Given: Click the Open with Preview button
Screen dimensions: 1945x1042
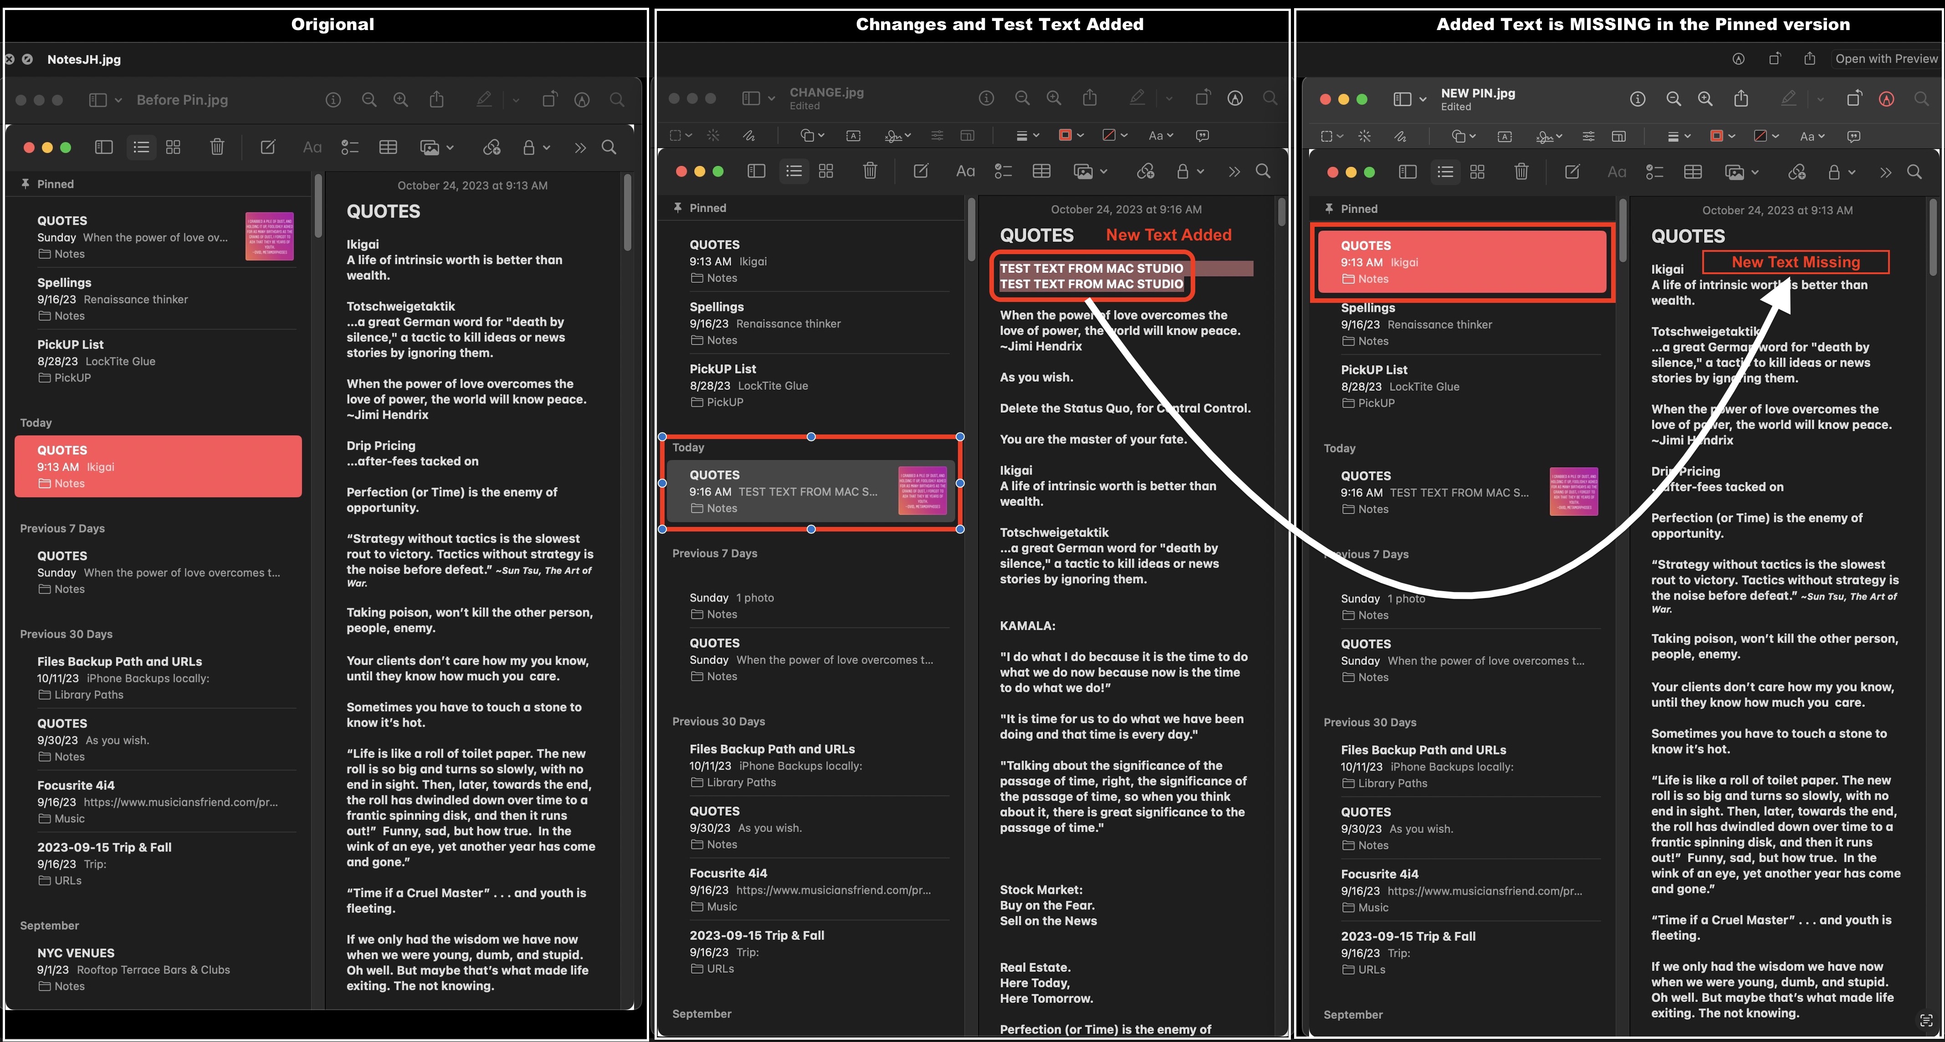Looking at the screenshot, I should 1885,59.
